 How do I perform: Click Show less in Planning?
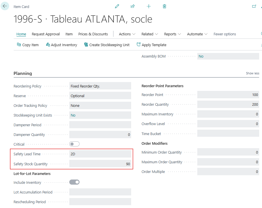253,73
